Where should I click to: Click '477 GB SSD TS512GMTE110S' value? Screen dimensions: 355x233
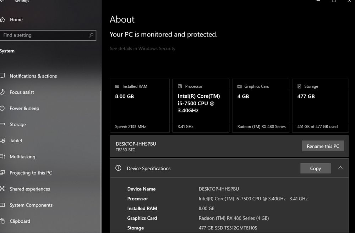pyautogui.click(x=228, y=228)
